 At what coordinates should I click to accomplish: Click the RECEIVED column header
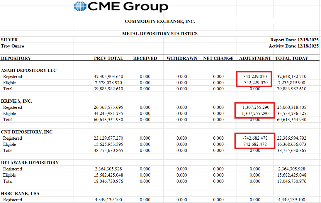[x=145, y=58]
